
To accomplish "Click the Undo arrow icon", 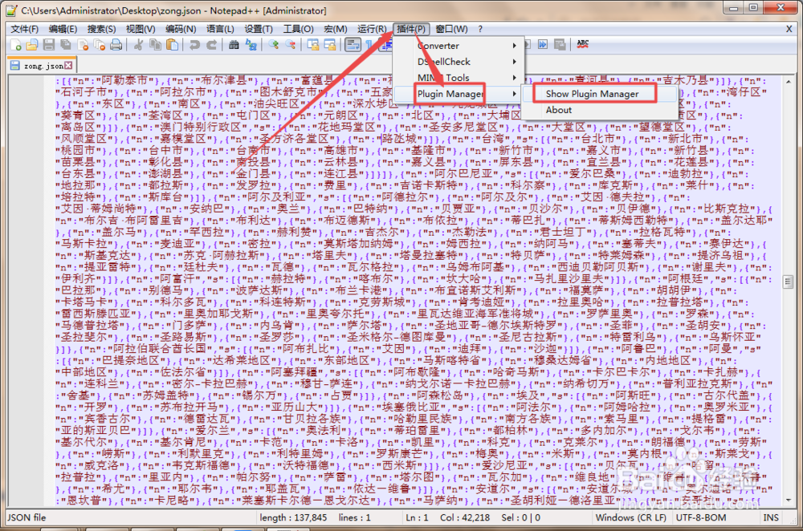I will pos(194,45).
